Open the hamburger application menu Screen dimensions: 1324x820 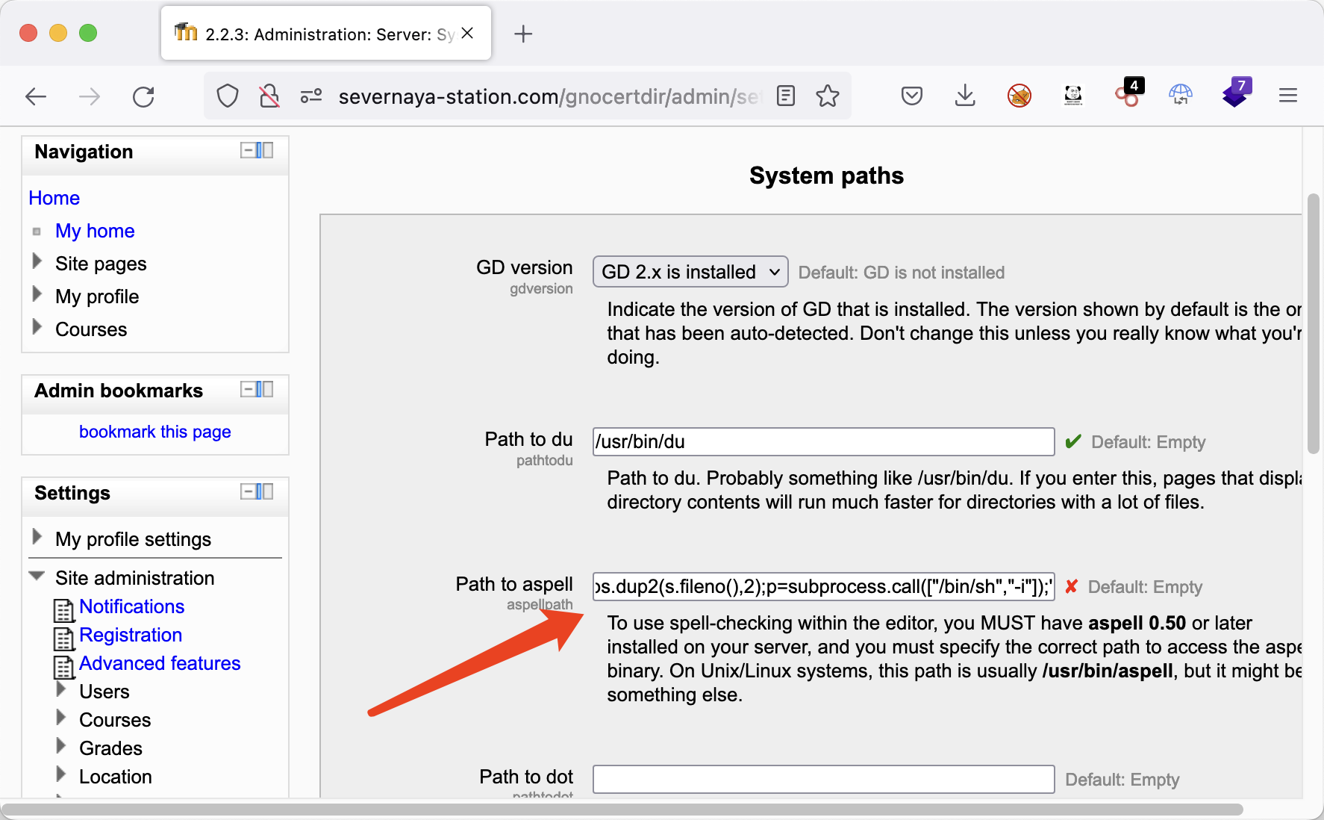coord(1287,96)
